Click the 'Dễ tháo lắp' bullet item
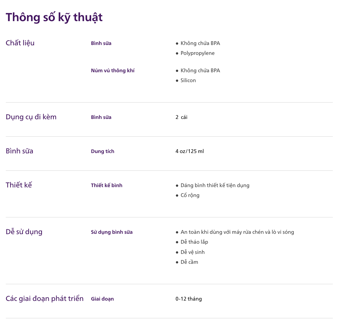This screenshot has height=319, width=356. [x=194, y=242]
